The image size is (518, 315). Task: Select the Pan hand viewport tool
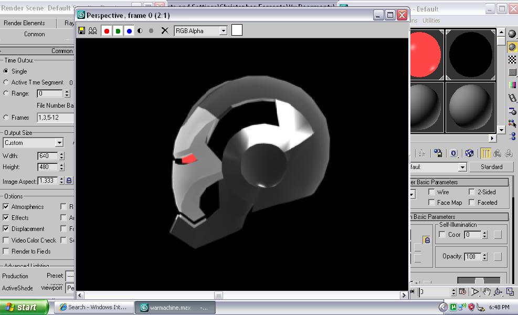point(487,291)
